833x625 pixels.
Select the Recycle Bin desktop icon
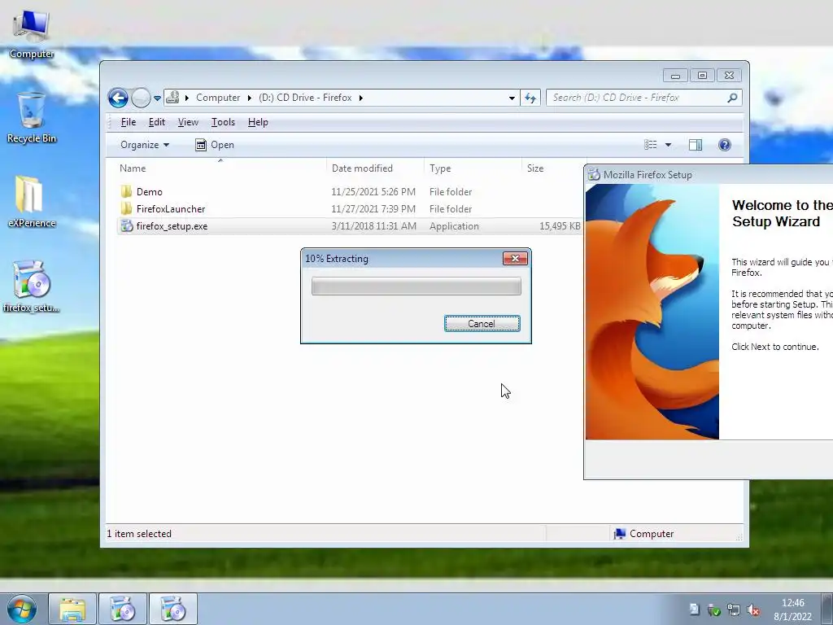(32, 118)
